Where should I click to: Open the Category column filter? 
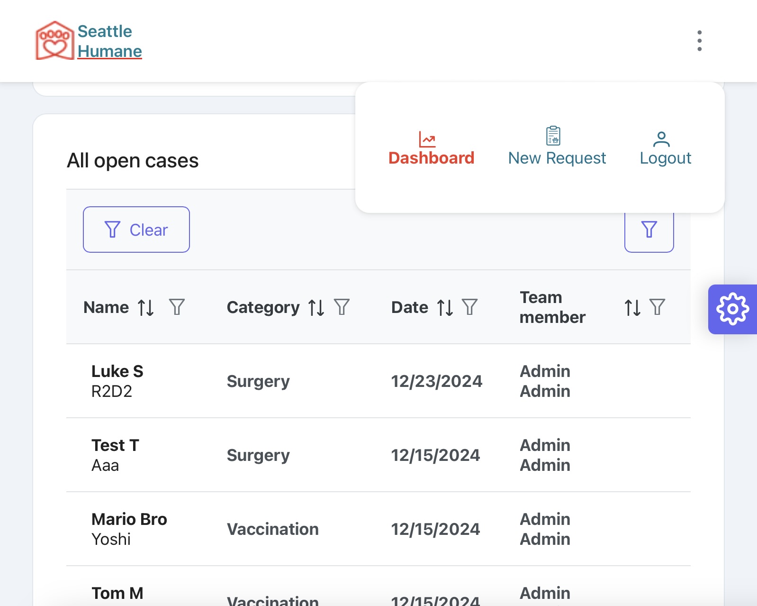(x=342, y=307)
